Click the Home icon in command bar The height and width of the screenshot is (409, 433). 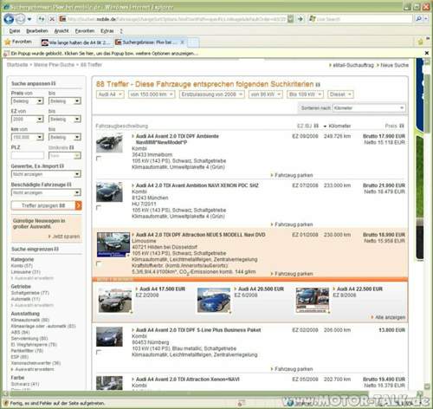pos(420,42)
